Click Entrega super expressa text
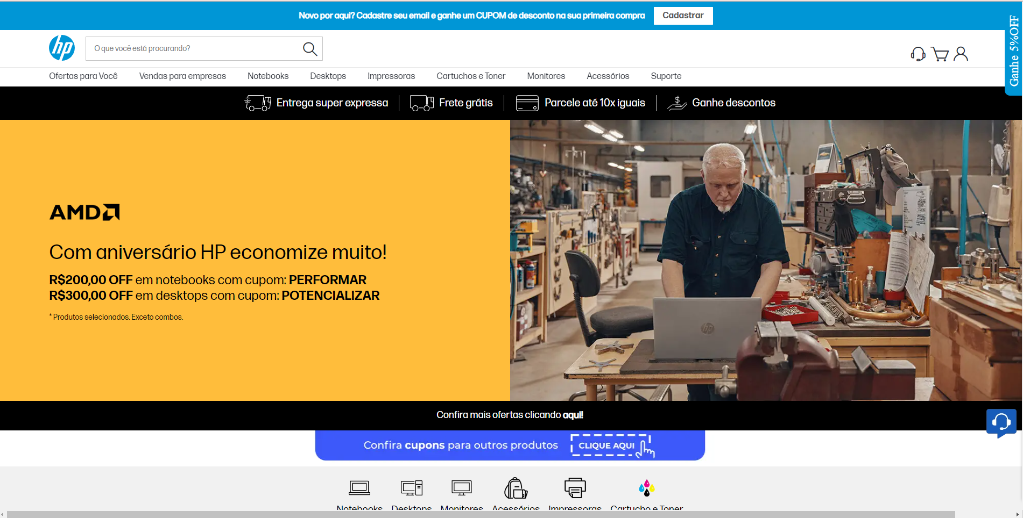1023x518 pixels. pyautogui.click(x=332, y=103)
